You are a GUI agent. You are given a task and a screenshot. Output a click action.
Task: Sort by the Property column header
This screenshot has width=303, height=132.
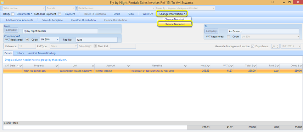39,66
